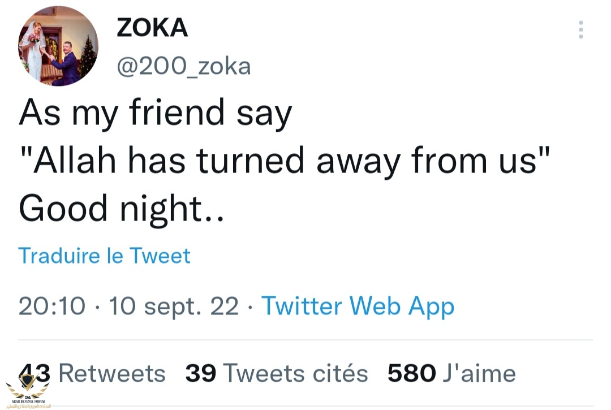Click the 'As my friend say' line
The width and height of the screenshot is (611, 410).
click(x=156, y=113)
